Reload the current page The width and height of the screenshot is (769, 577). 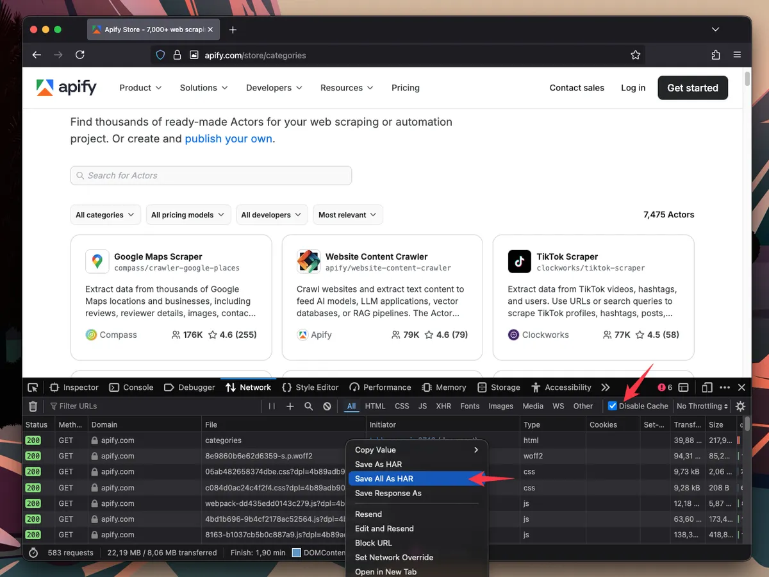point(80,55)
